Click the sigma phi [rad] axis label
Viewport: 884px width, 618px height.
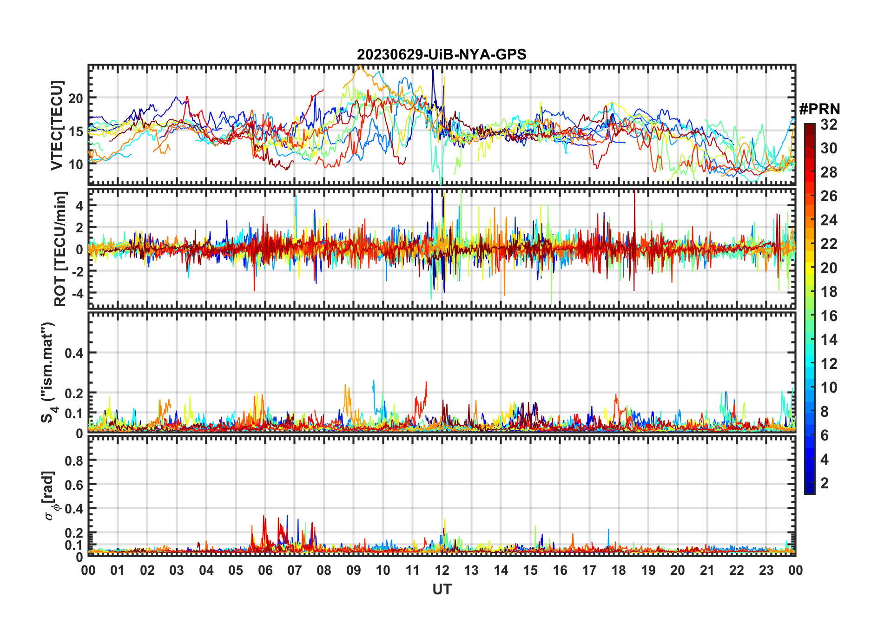[50, 495]
